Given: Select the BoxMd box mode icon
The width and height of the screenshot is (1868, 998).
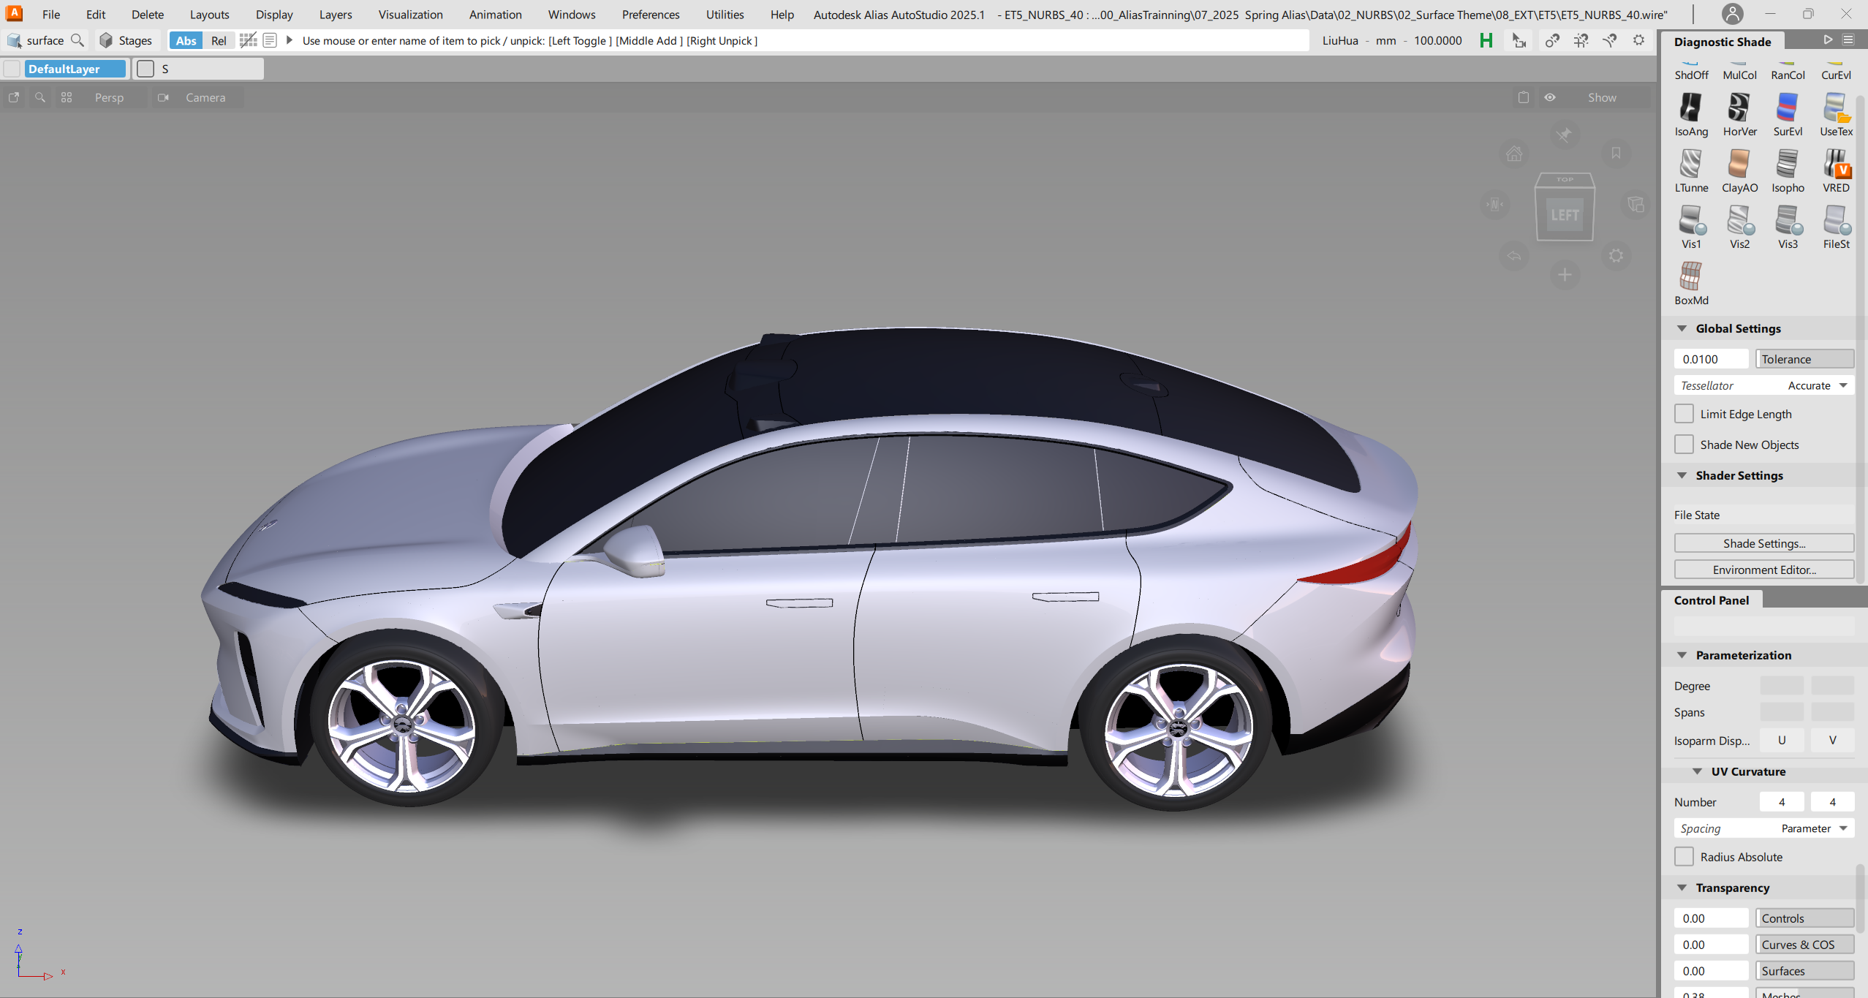Looking at the screenshot, I should coord(1690,277).
